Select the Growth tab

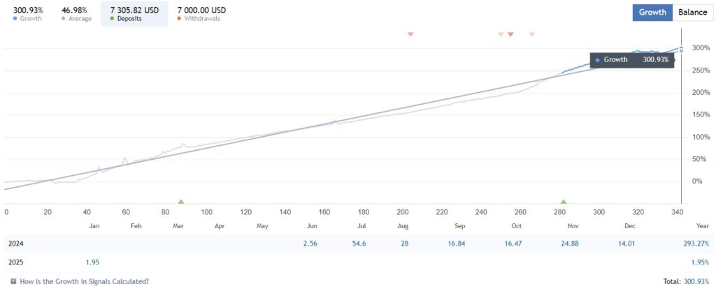coord(652,13)
